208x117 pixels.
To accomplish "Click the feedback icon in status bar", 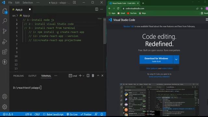I will click(x=96, y=114).
